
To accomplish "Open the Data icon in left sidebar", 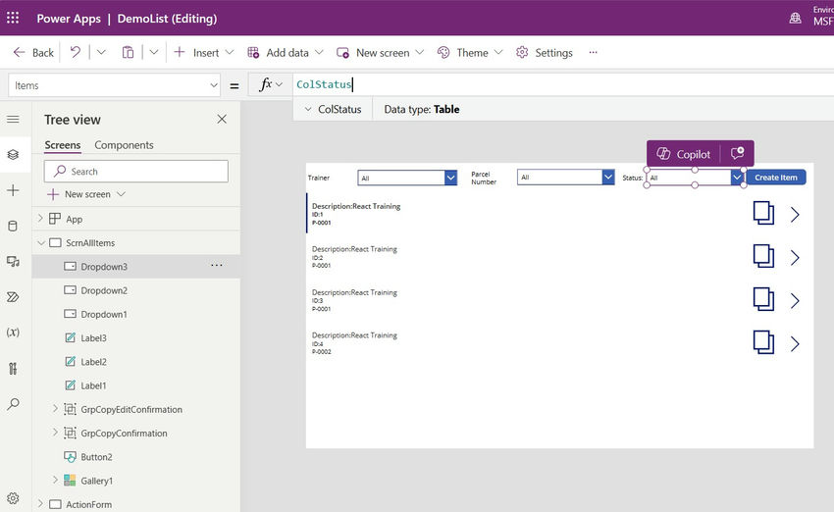I will tap(13, 226).
